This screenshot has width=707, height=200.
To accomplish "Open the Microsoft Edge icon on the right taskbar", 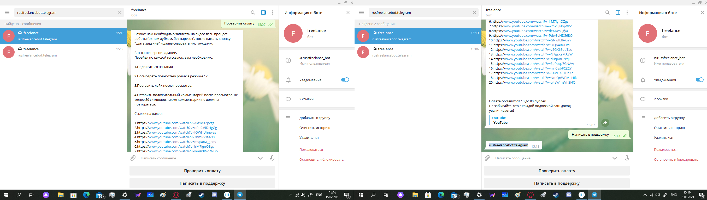I will pyautogui.click(x=441, y=195).
